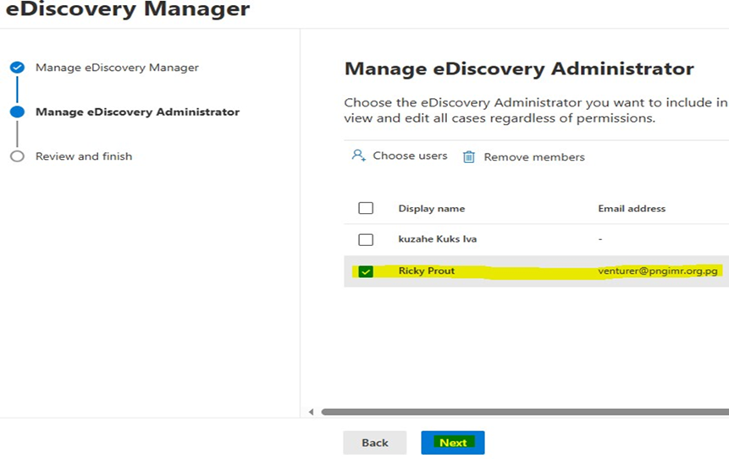Tick the select-all checkbox in the table header

pyautogui.click(x=366, y=208)
